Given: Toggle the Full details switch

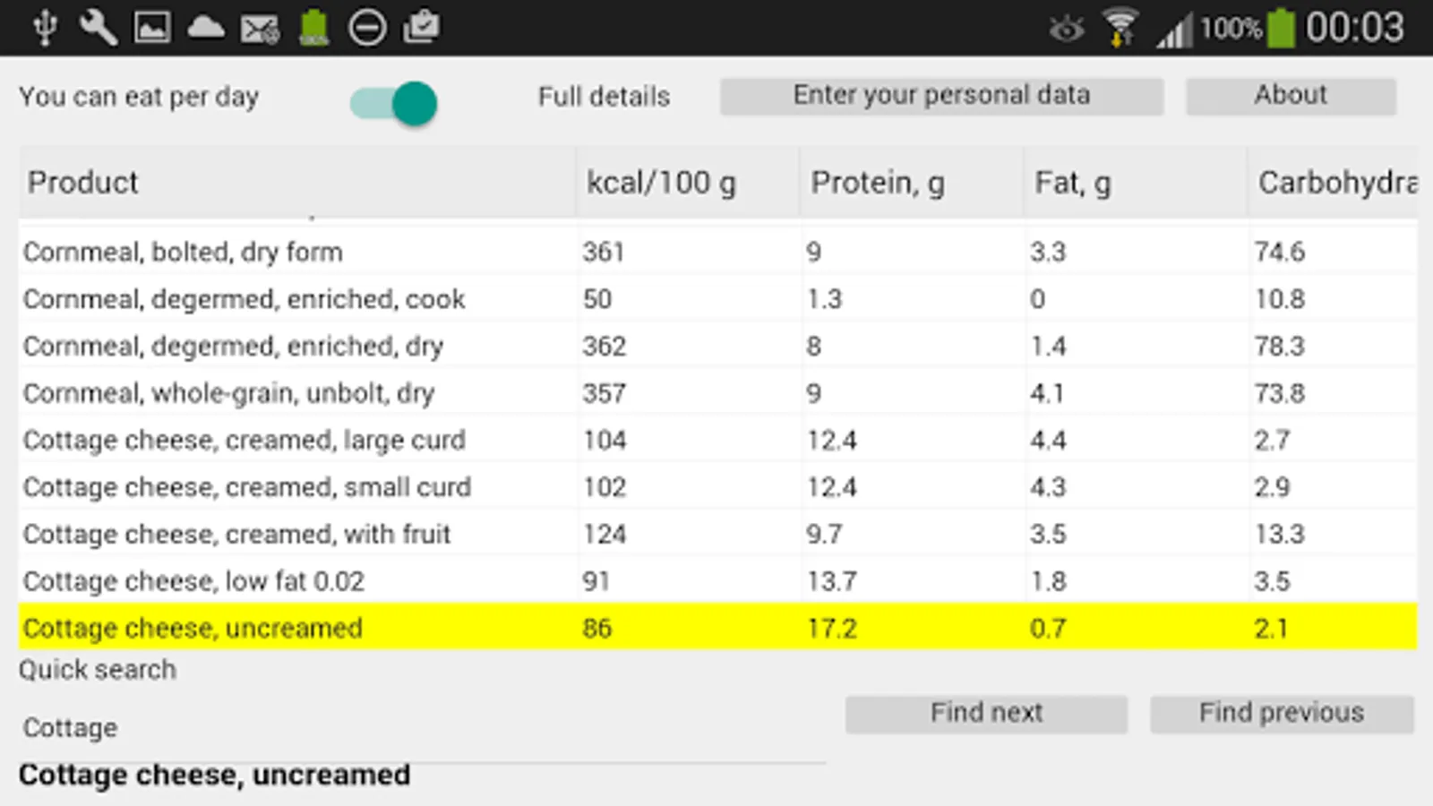Looking at the screenshot, I should coord(395,103).
